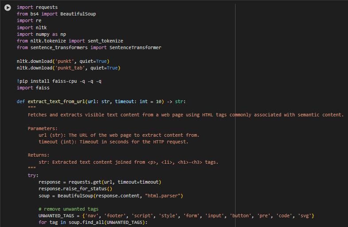Click the 'import faiss' line
Viewport: 348px width, 227px height.
pos(33,88)
